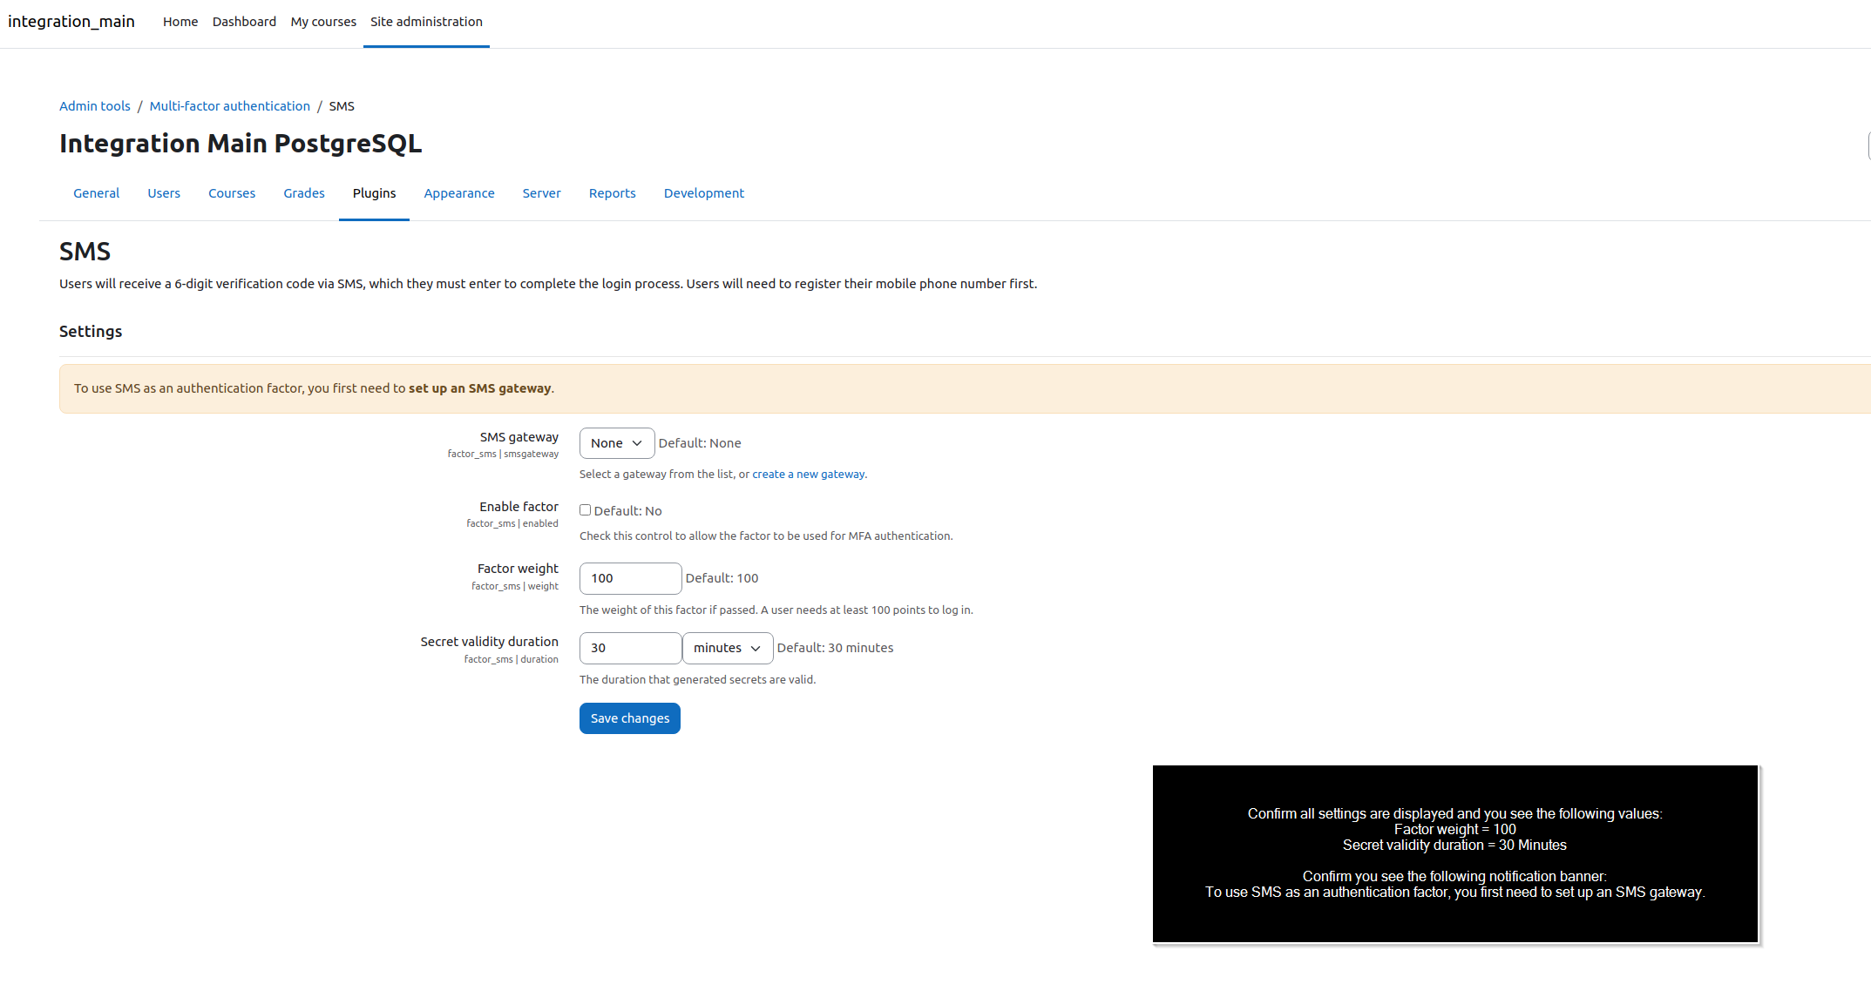The height and width of the screenshot is (1004, 1871).
Task: Switch to the Development admin tab
Action: pos(704,193)
